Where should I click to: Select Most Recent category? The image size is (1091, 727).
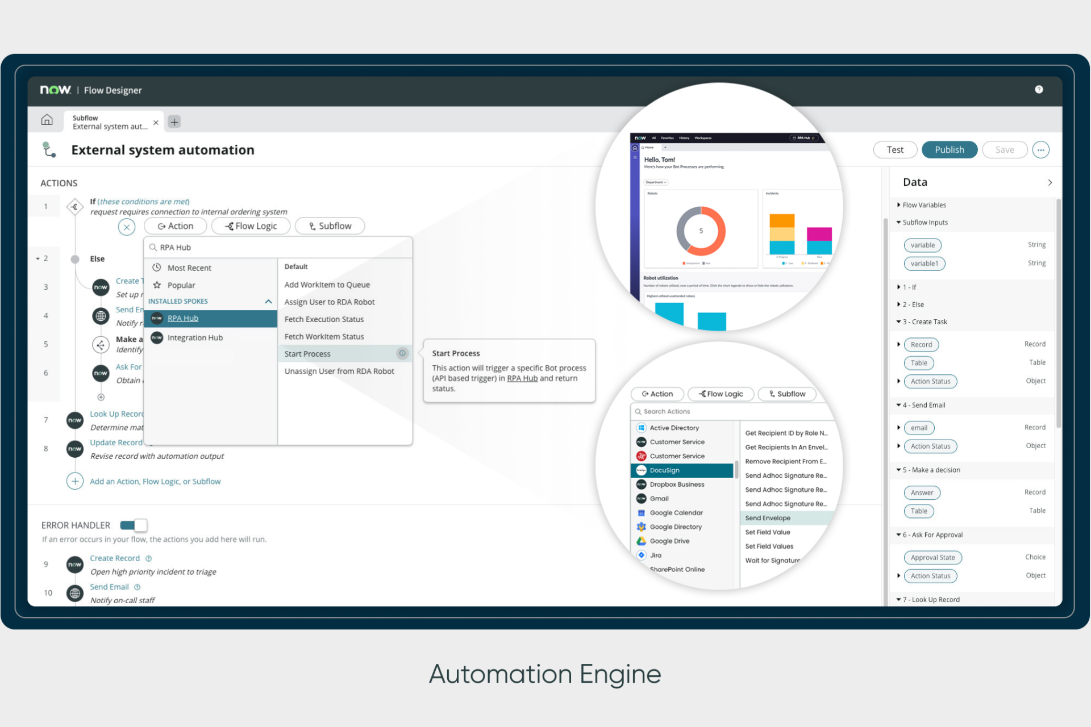[x=210, y=268]
